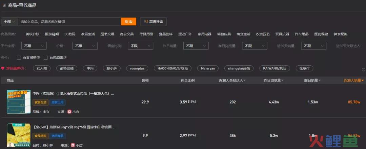Click the 休闲食品 tag on the 意小萨 product

coord(57,136)
